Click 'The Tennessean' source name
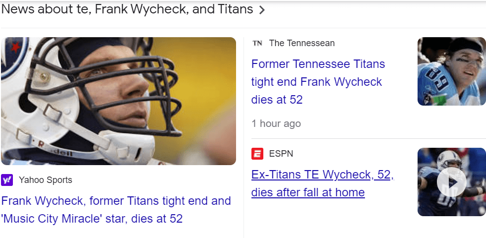486x238 pixels. (x=302, y=43)
